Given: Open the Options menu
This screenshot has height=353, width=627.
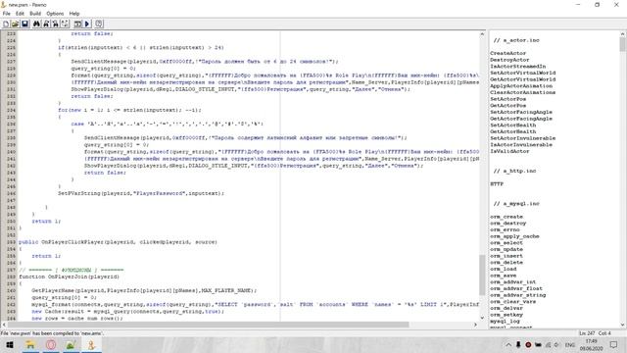Looking at the screenshot, I should (55, 14).
